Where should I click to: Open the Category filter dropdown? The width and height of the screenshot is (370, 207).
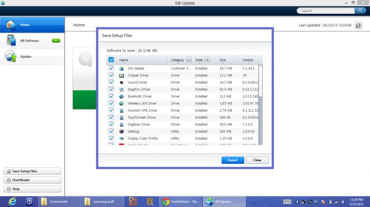[x=189, y=60]
